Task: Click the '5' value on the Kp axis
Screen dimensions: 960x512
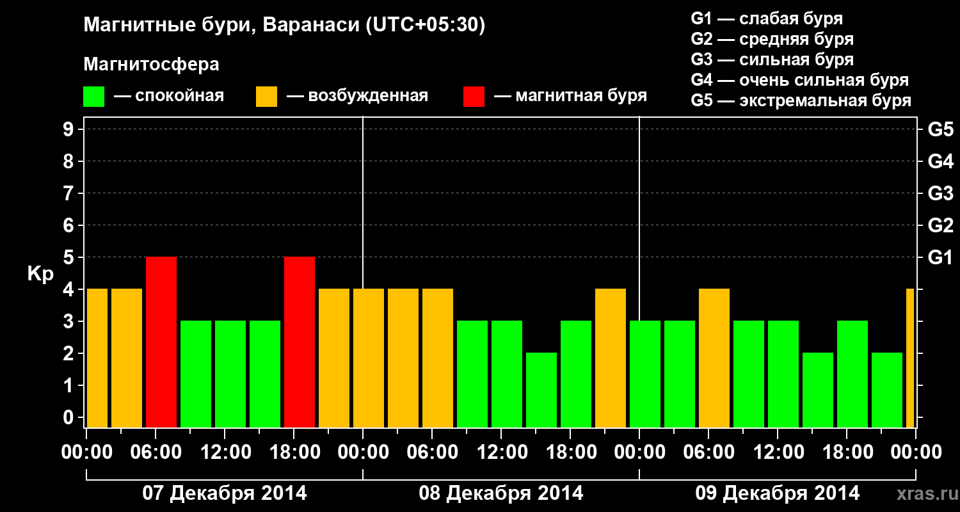Action: pos(70,258)
